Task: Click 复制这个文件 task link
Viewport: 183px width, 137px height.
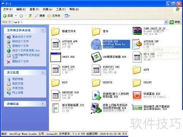Action: tap(20, 46)
